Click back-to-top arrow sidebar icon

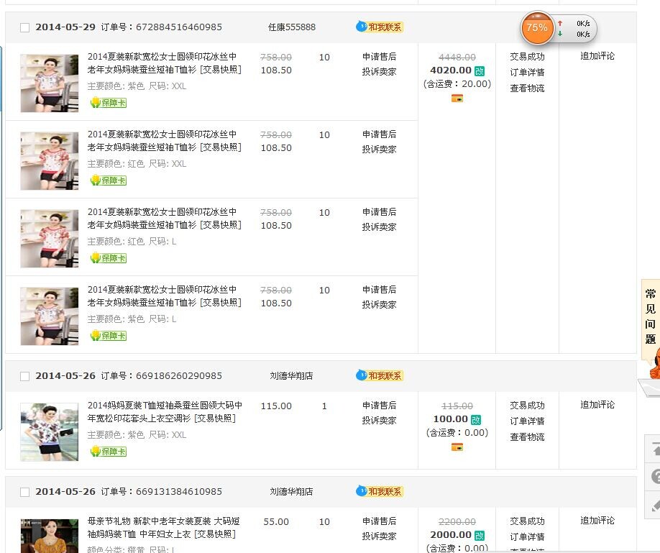[654, 449]
